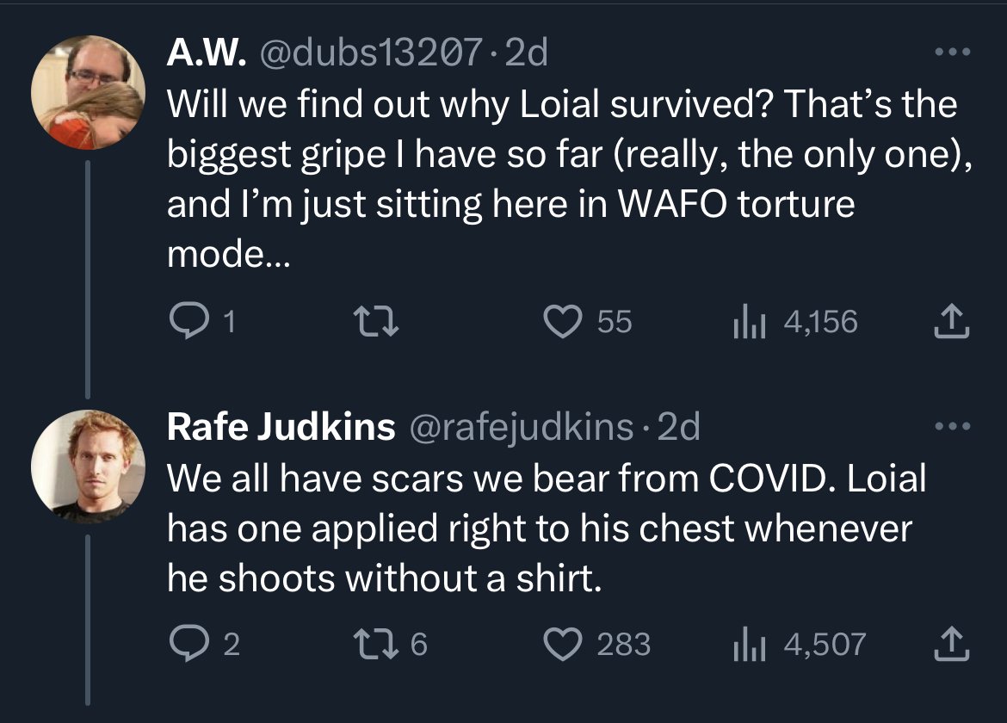Open more options for Rafe Judkins' tweet
The height and width of the screenshot is (723, 1007).
pos(954,426)
